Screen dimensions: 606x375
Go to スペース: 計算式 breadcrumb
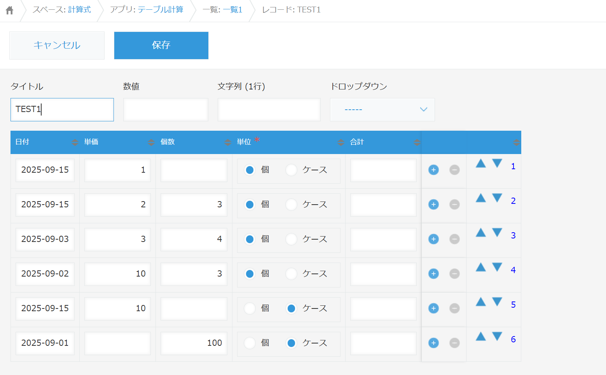[x=62, y=10]
